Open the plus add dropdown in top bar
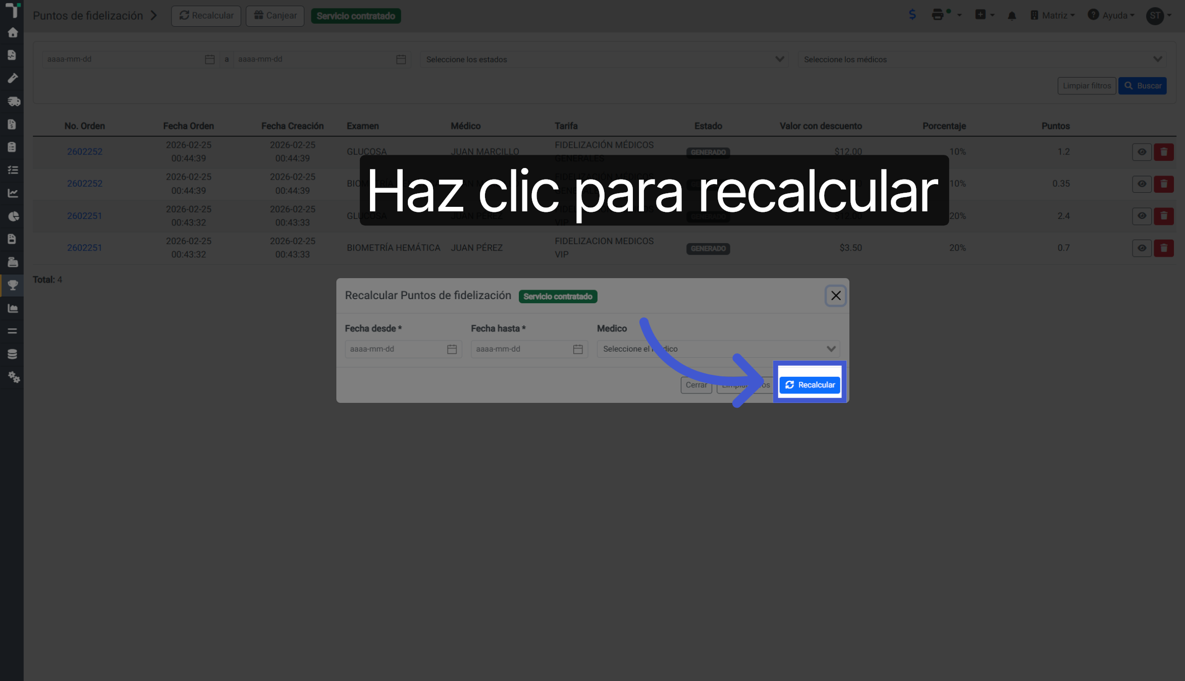Image resolution: width=1185 pixels, height=681 pixels. tap(985, 15)
